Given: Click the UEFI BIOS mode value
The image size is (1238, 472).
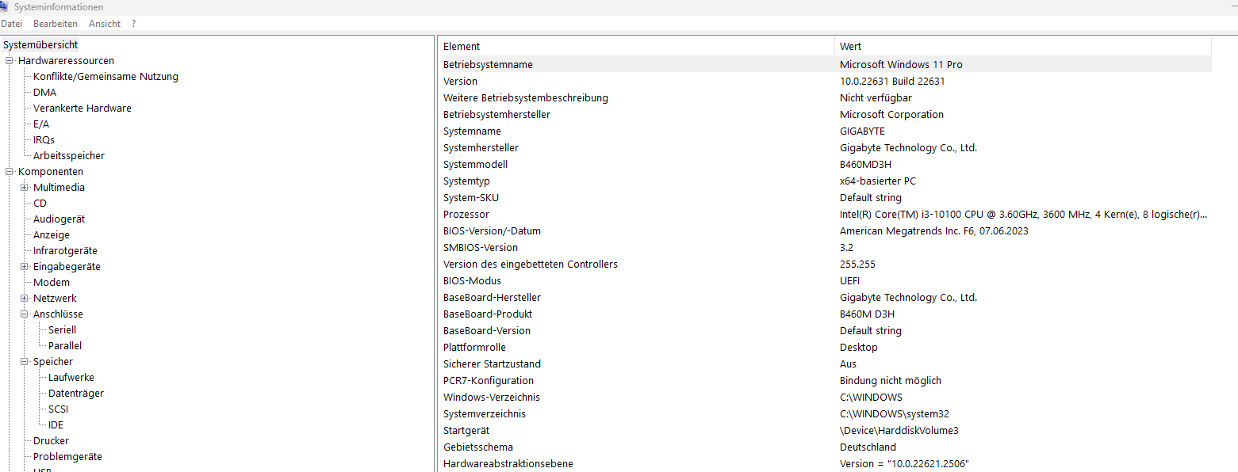Looking at the screenshot, I should [849, 281].
